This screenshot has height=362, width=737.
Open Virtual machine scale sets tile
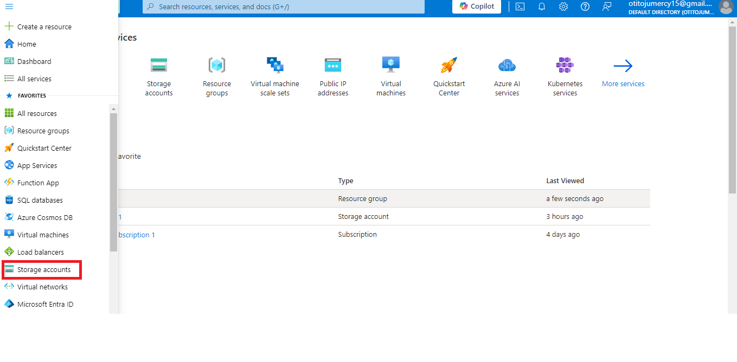(x=274, y=66)
